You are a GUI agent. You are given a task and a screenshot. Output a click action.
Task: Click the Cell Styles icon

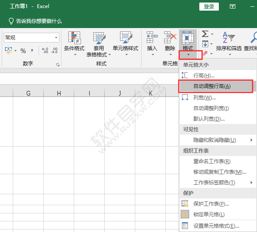[x=126, y=38]
